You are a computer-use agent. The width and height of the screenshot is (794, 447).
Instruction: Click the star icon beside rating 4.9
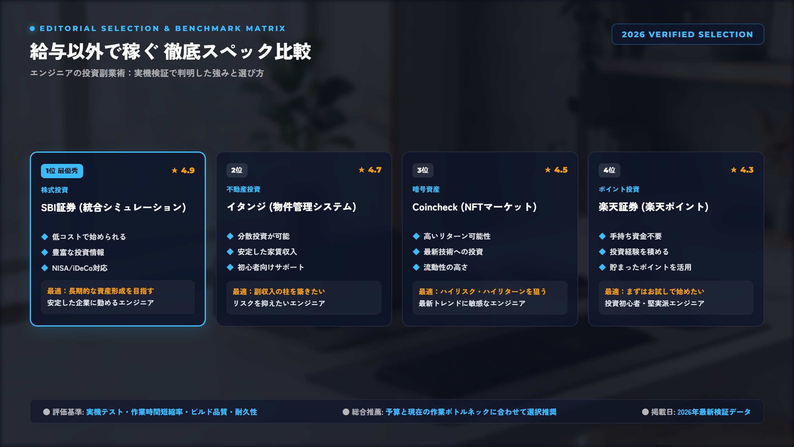click(175, 170)
